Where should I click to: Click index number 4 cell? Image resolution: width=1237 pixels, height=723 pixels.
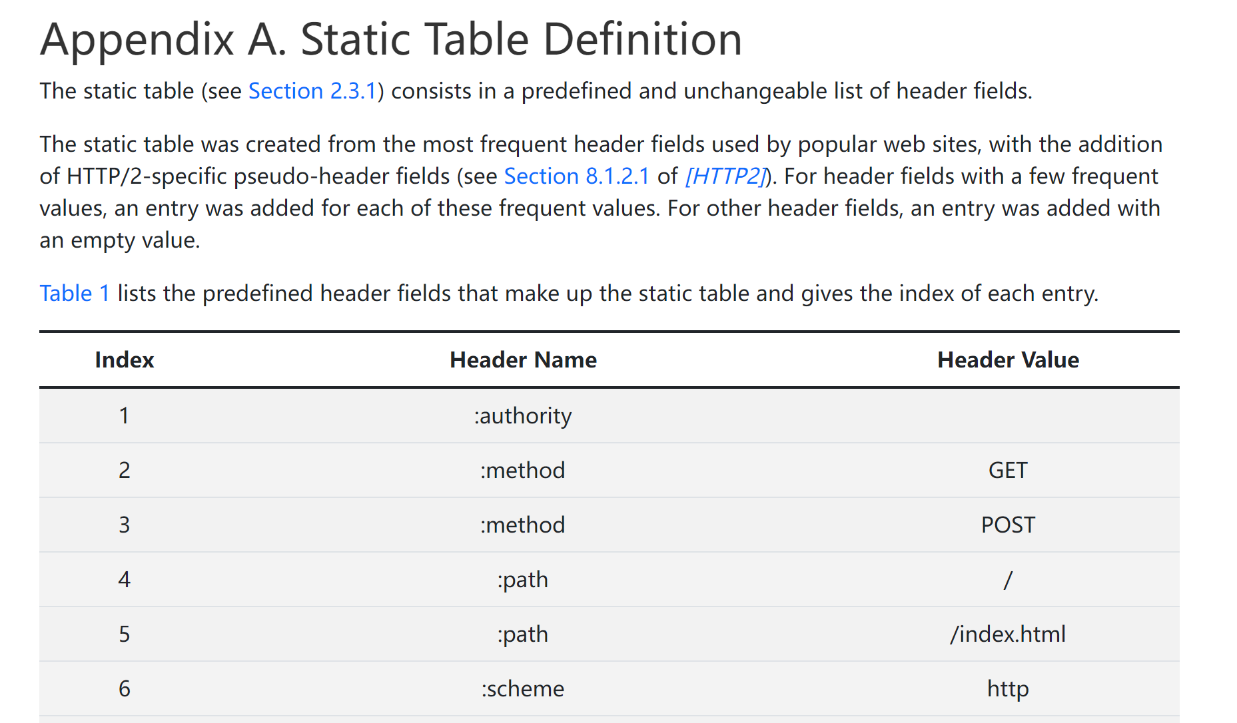tap(125, 579)
